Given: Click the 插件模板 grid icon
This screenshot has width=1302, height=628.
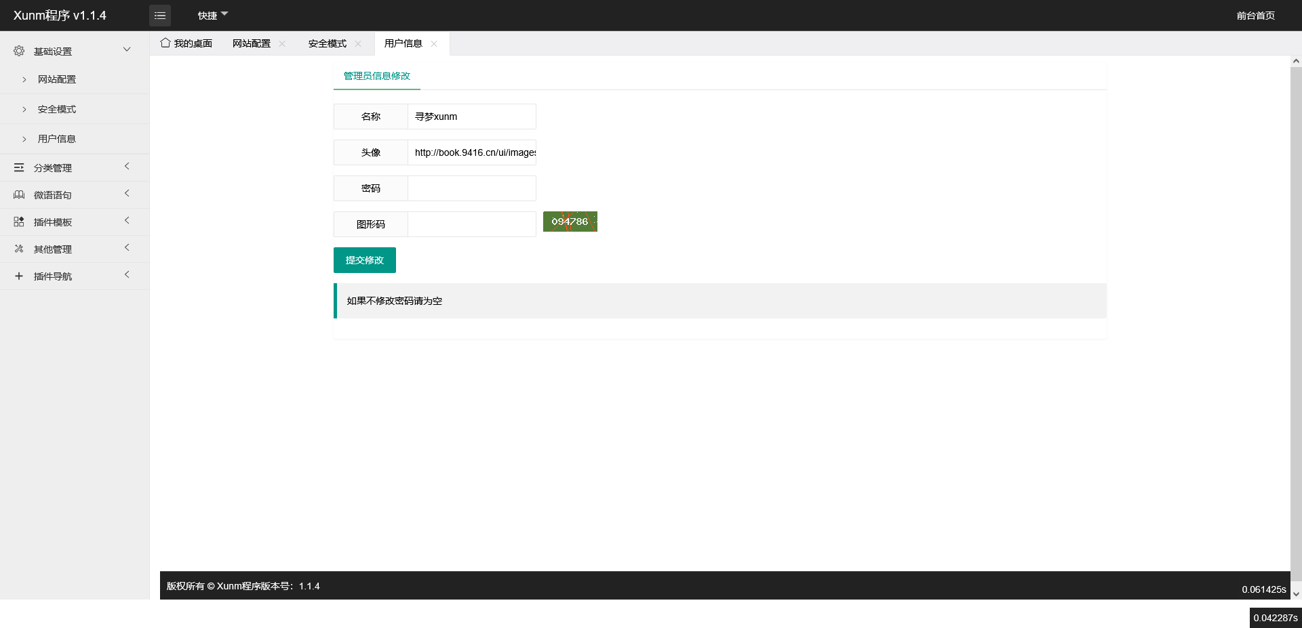Looking at the screenshot, I should 19,222.
